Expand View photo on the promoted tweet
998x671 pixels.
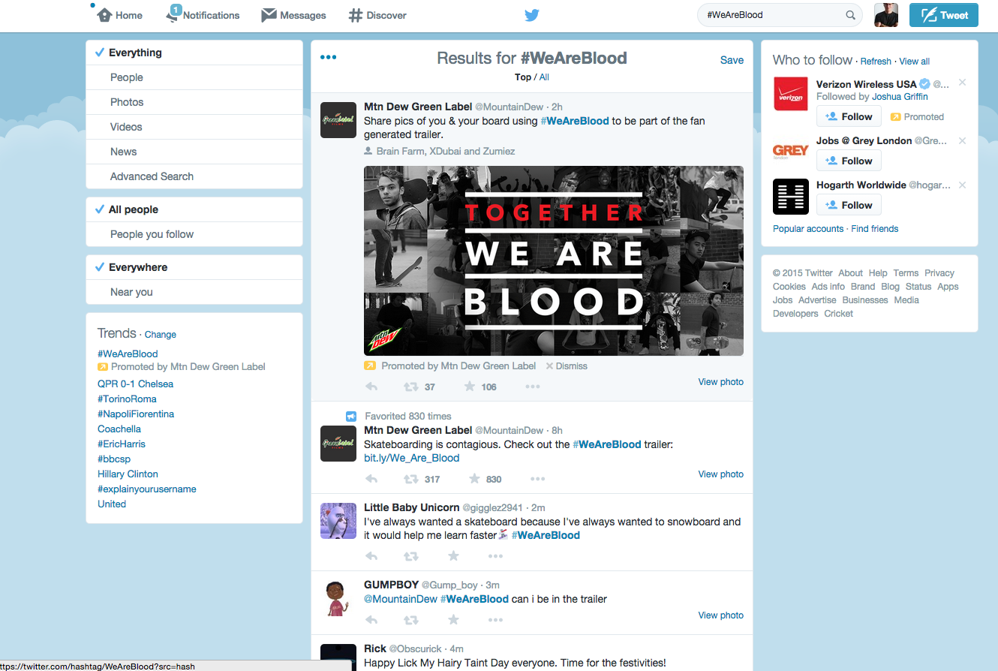pyautogui.click(x=720, y=382)
